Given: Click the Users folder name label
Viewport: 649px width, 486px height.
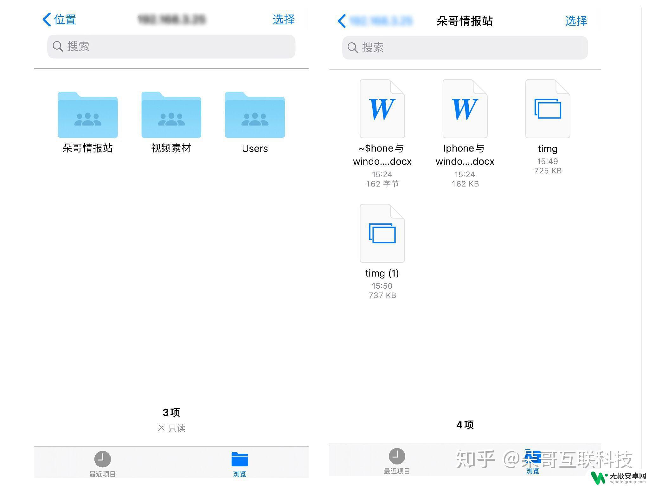Looking at the screenshot, I should pyautogui.click(x=255, y=148).
